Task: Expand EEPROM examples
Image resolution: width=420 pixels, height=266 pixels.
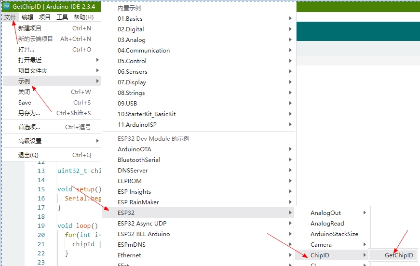Action: click(199, 181)
